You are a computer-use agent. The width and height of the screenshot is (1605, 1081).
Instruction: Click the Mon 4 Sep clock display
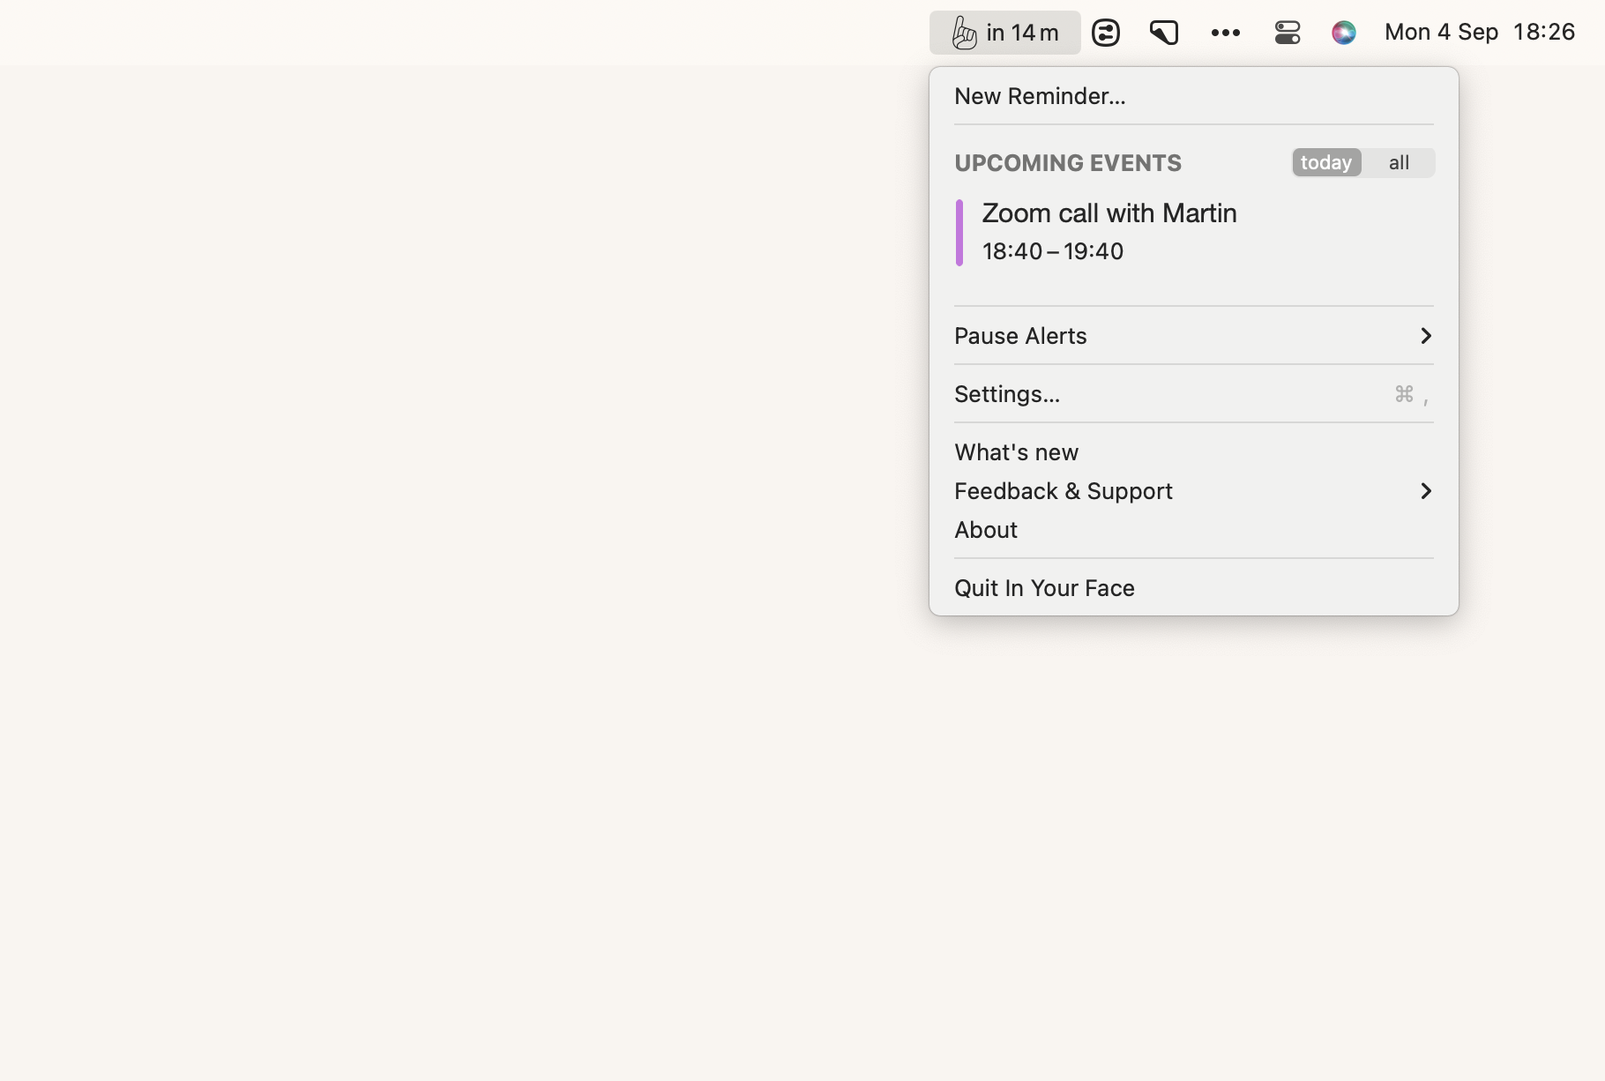(1440, 32)
